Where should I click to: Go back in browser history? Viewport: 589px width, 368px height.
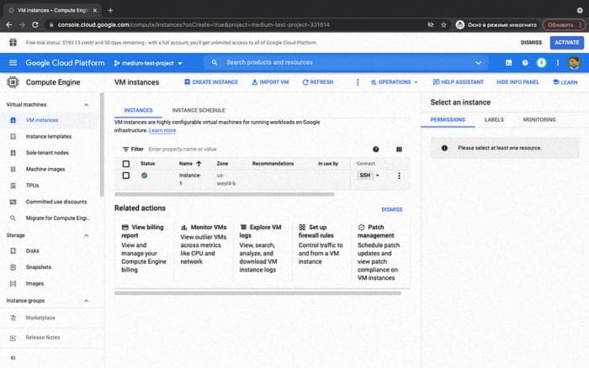pos(9,24)
